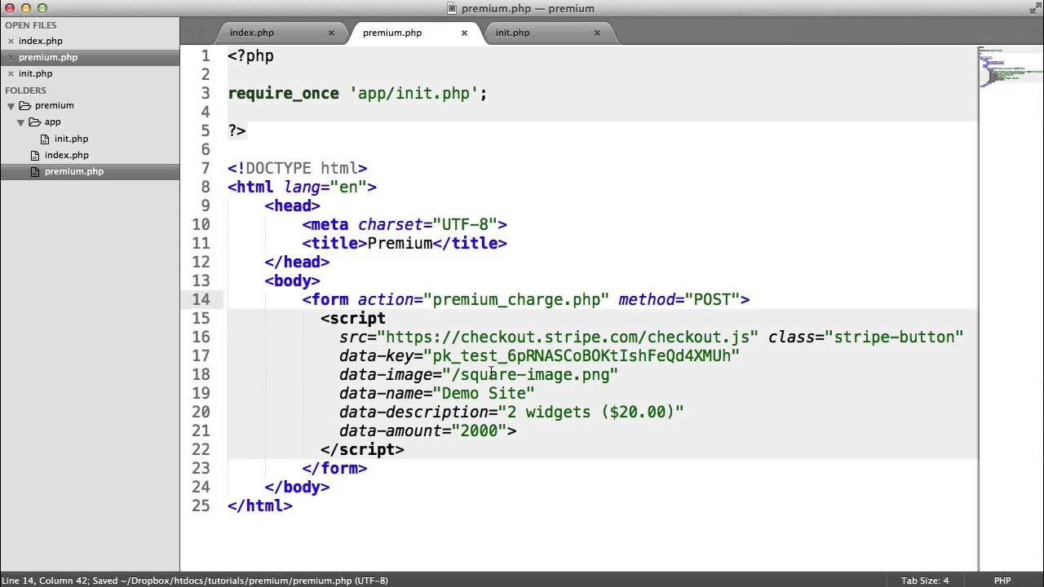
Task: Close index.php in the Open Files list
Action: click(11, 41)
